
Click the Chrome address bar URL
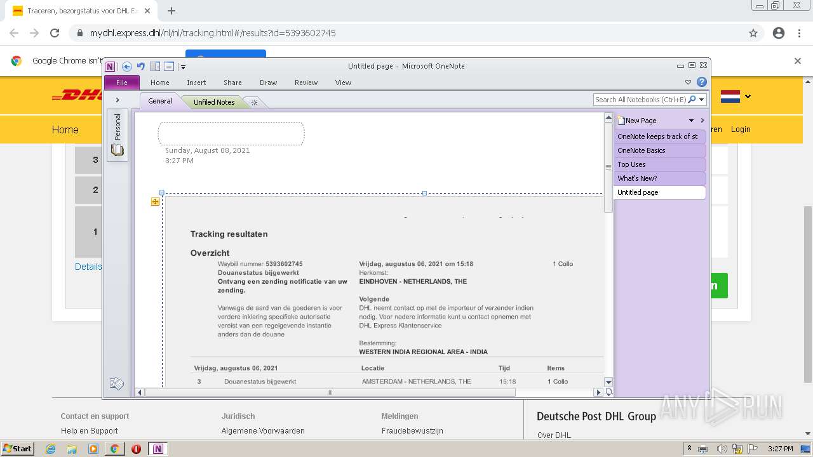(213, 33)
